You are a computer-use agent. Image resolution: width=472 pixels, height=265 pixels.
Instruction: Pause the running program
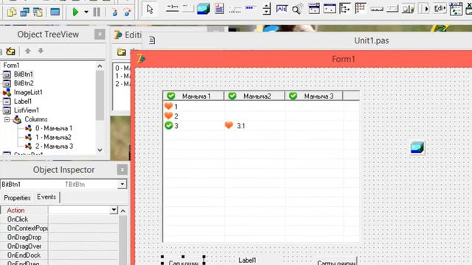point(97,13)
